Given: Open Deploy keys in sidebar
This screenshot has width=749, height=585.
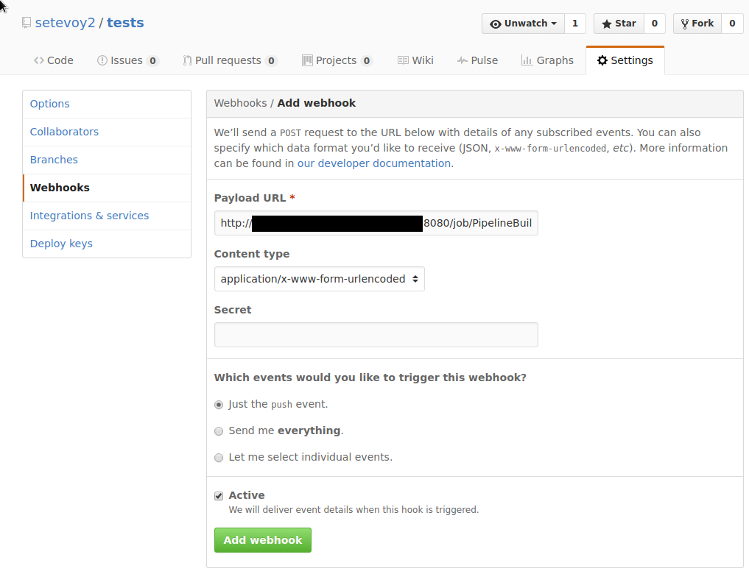Looking at the screenshot, I should (107, 244).
